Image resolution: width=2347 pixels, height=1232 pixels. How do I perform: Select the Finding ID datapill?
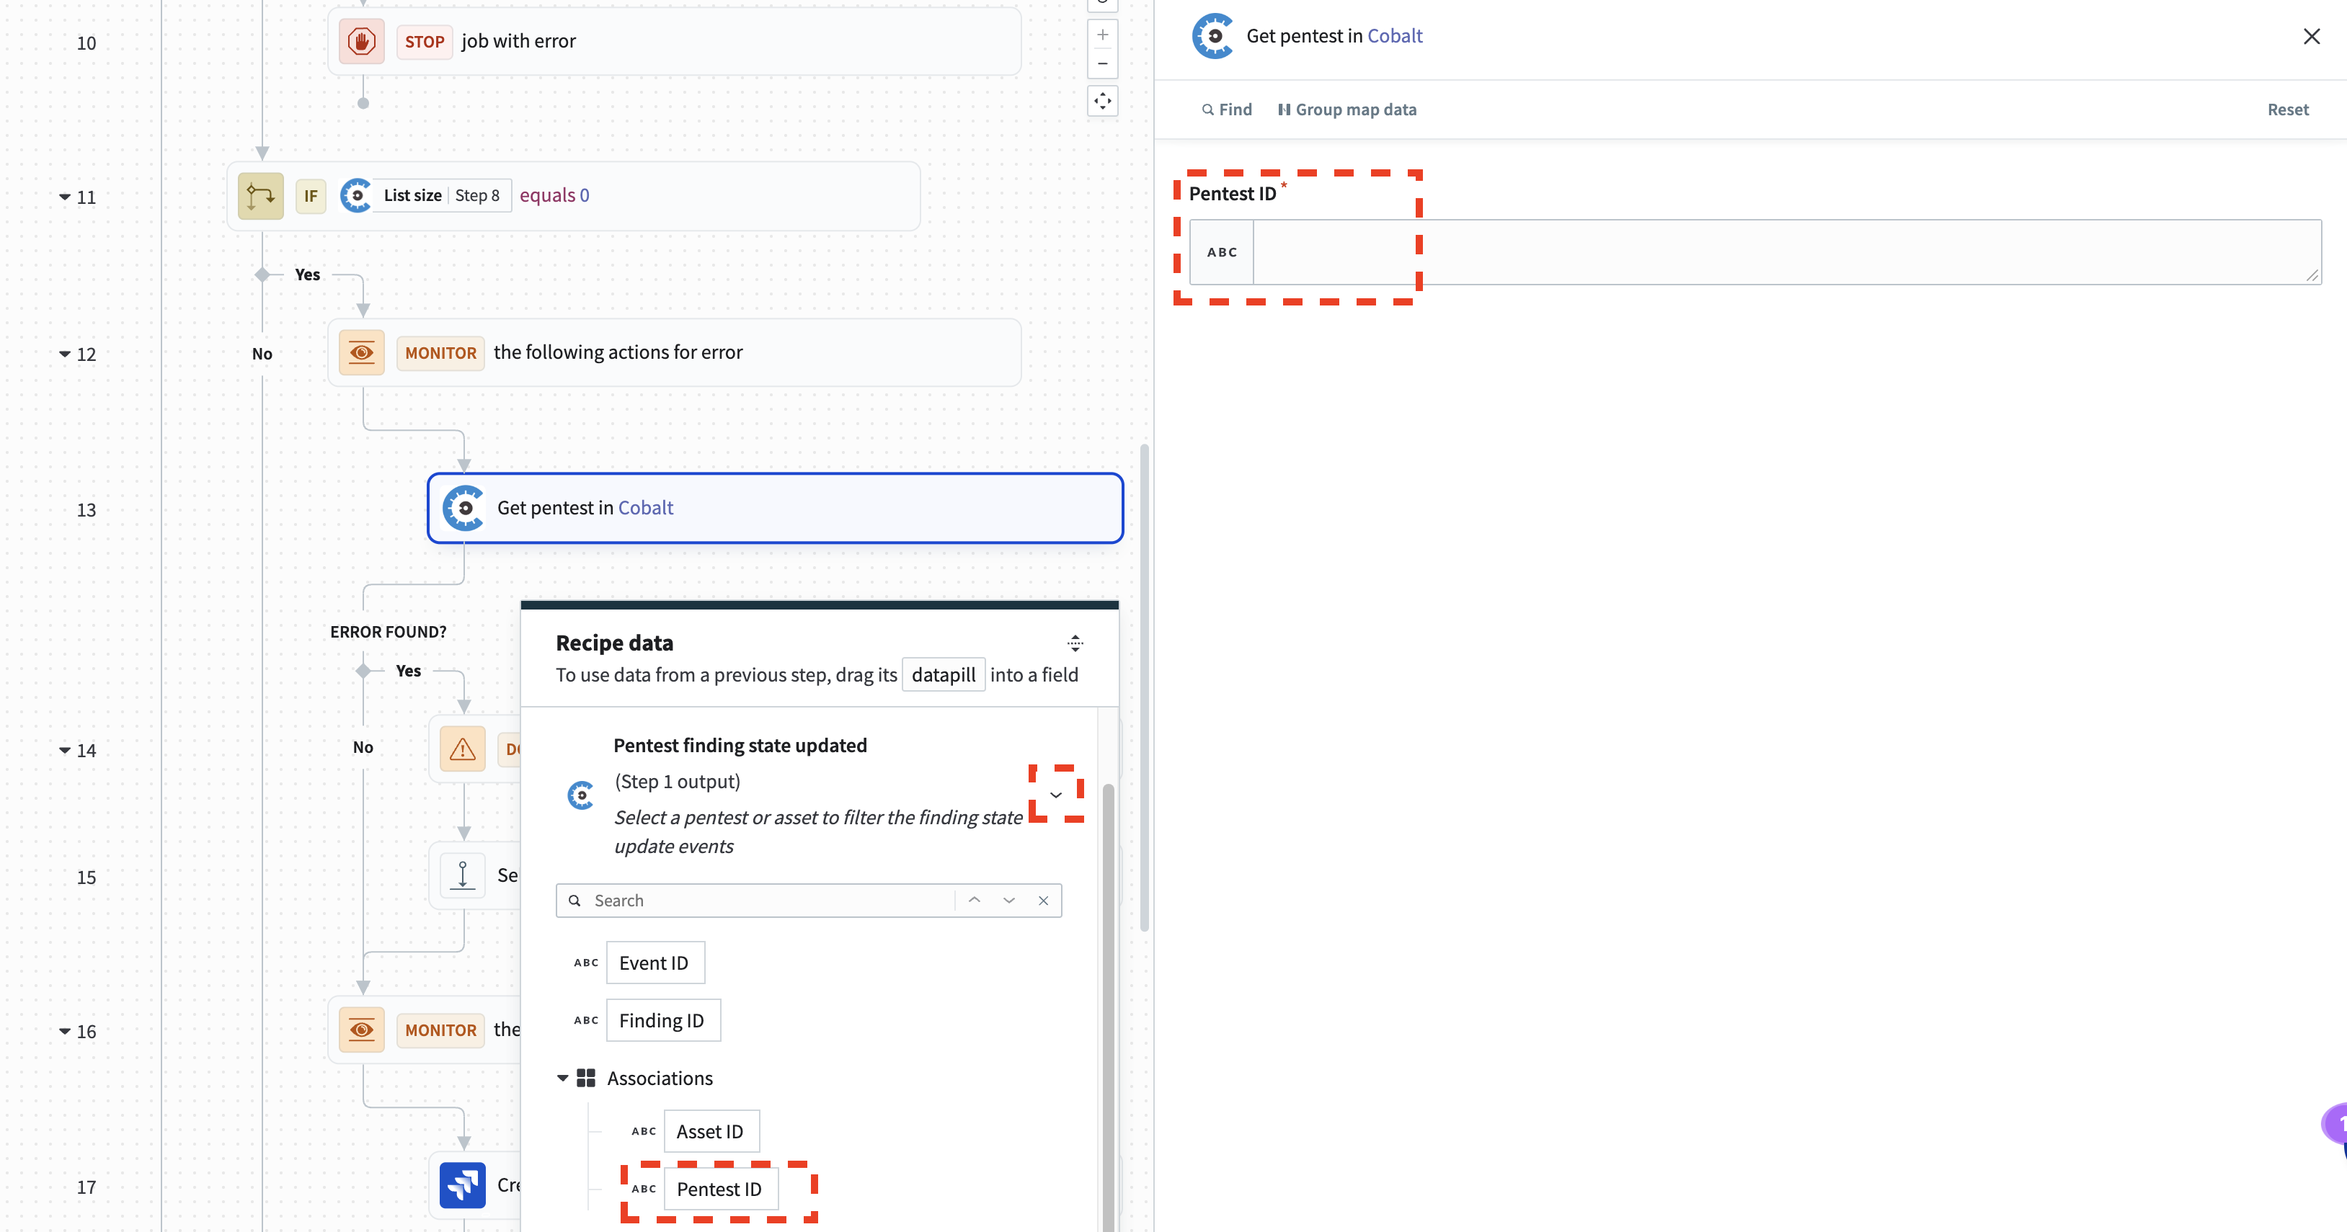click(662, 1020)
